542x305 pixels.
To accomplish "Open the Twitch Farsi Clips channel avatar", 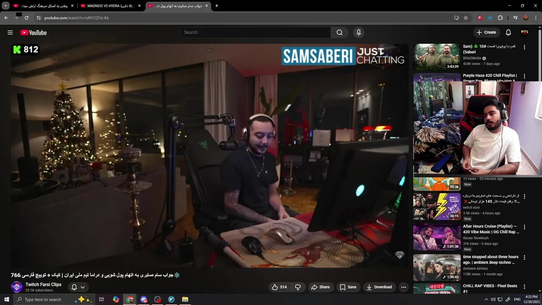I will [17, 287].
